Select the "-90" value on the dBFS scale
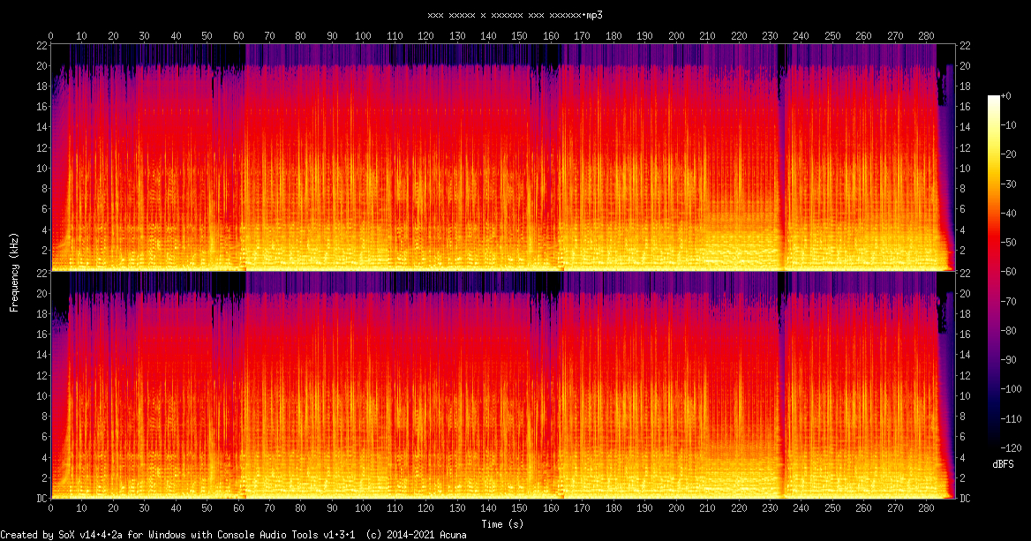The image size is (1031, 541). click(x=1009, y=359)
